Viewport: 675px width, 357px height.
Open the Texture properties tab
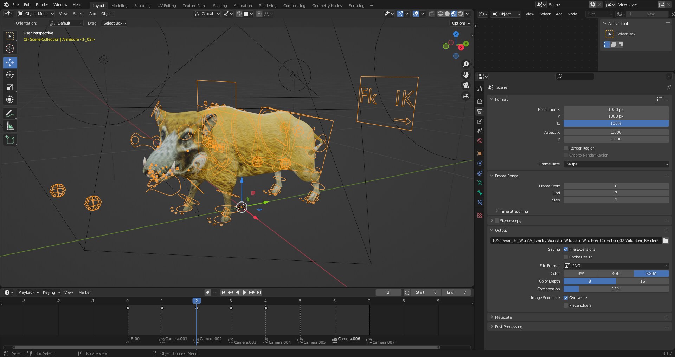coord(480,215)
